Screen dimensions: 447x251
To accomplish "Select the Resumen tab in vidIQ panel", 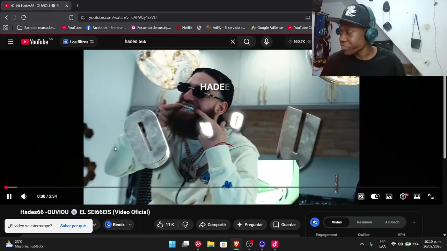I will pyautogui.click(x=364, y=222).
